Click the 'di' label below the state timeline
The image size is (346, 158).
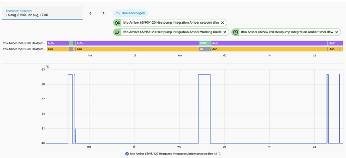coord(135,55)
